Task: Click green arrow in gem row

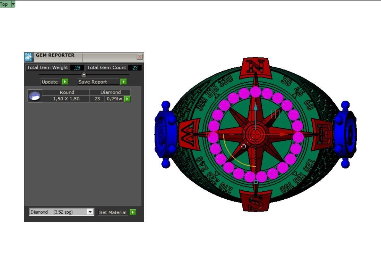Action: [127, 99]
